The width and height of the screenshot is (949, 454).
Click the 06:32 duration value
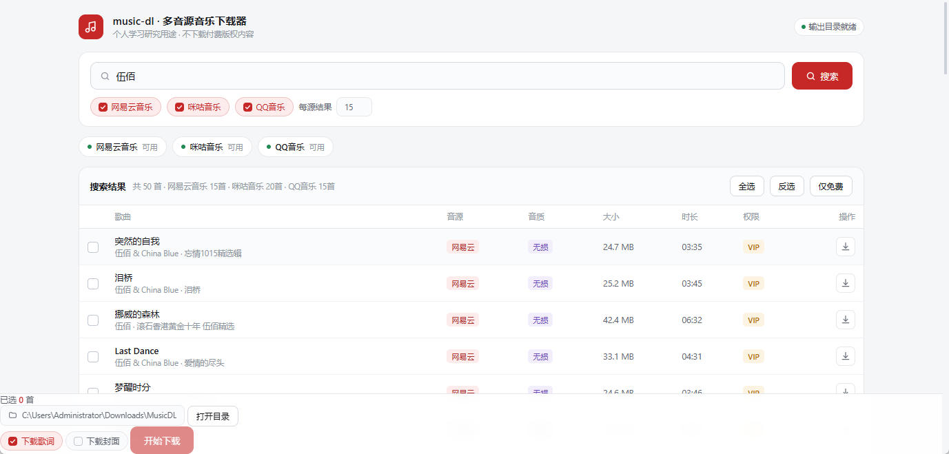[692, 320]
